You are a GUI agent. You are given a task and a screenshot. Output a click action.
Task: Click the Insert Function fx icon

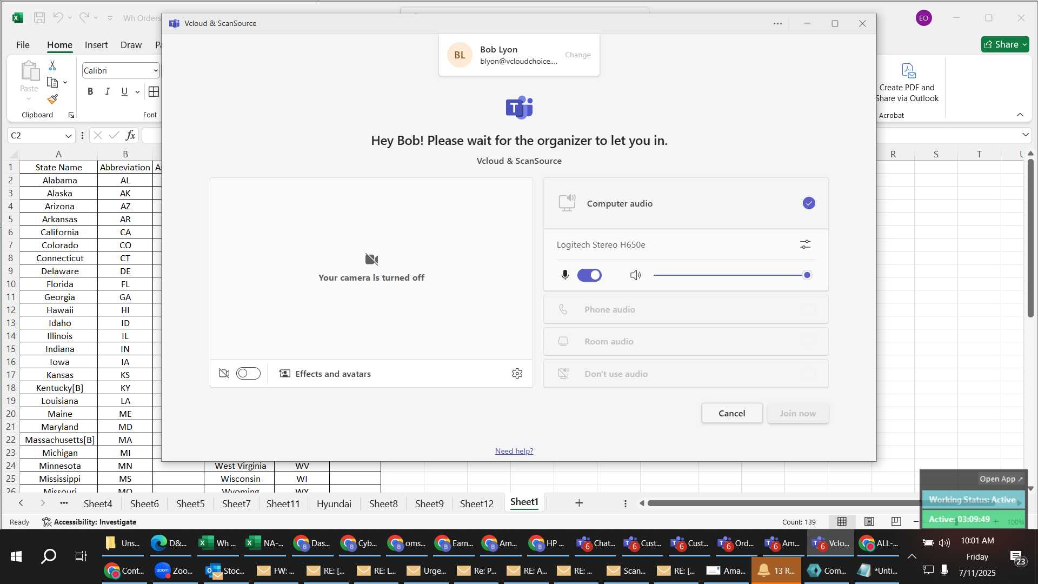pyautogui.click(x=130, y=135)
